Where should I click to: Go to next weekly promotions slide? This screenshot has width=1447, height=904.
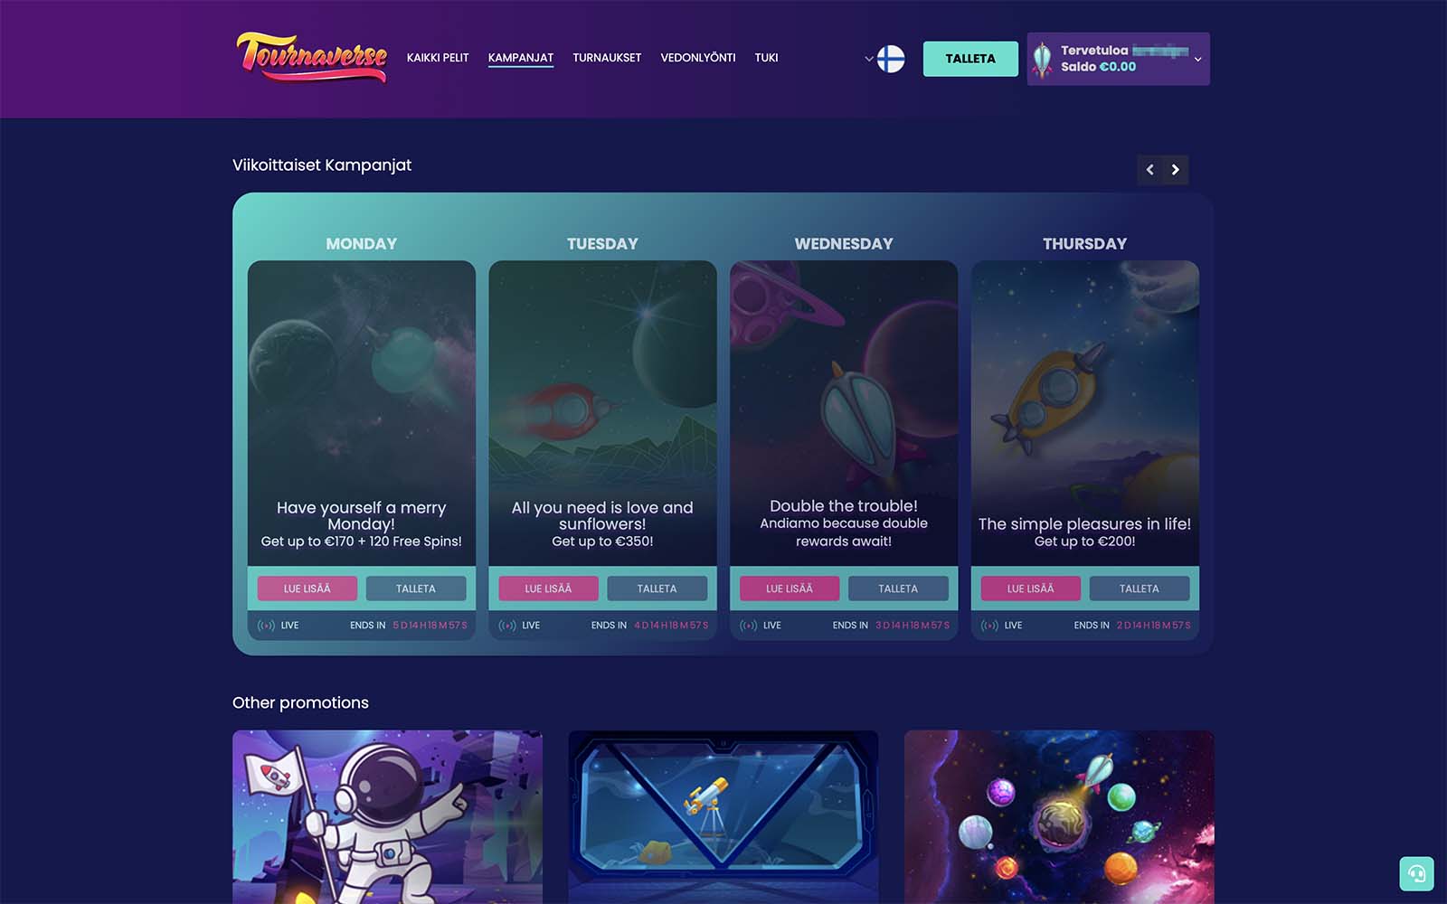coord(1176,169)
